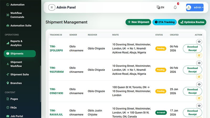Click receiver Obilo Justin Chijioke
This screenshot has width=210, height=118.
click(95, 113)
